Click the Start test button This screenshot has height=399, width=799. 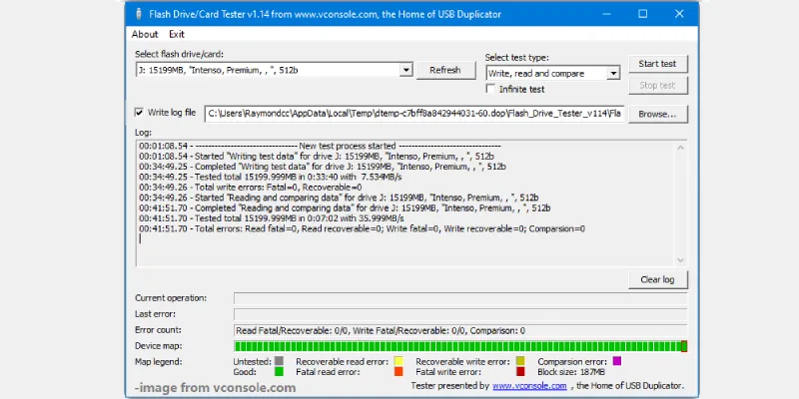pos(657,64)
